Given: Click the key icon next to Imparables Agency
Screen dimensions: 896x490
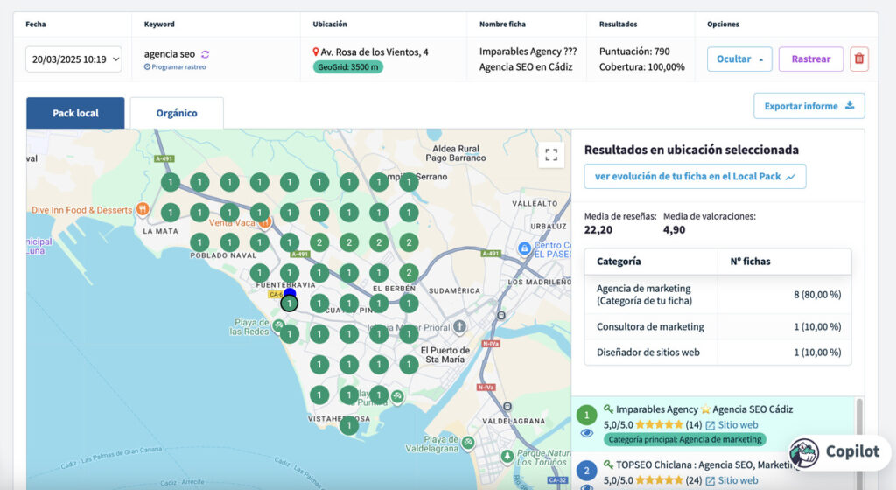Looking at the screenshot, I should click(x=609, y=409).
